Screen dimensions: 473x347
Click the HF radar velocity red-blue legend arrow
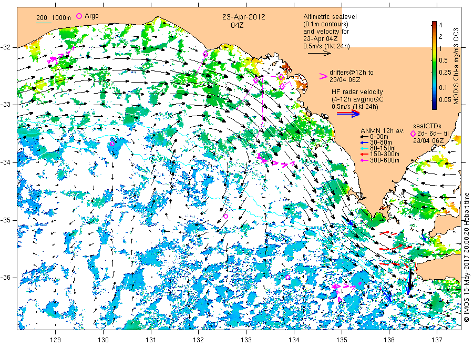pyautogui.click(x=348, y=114)
